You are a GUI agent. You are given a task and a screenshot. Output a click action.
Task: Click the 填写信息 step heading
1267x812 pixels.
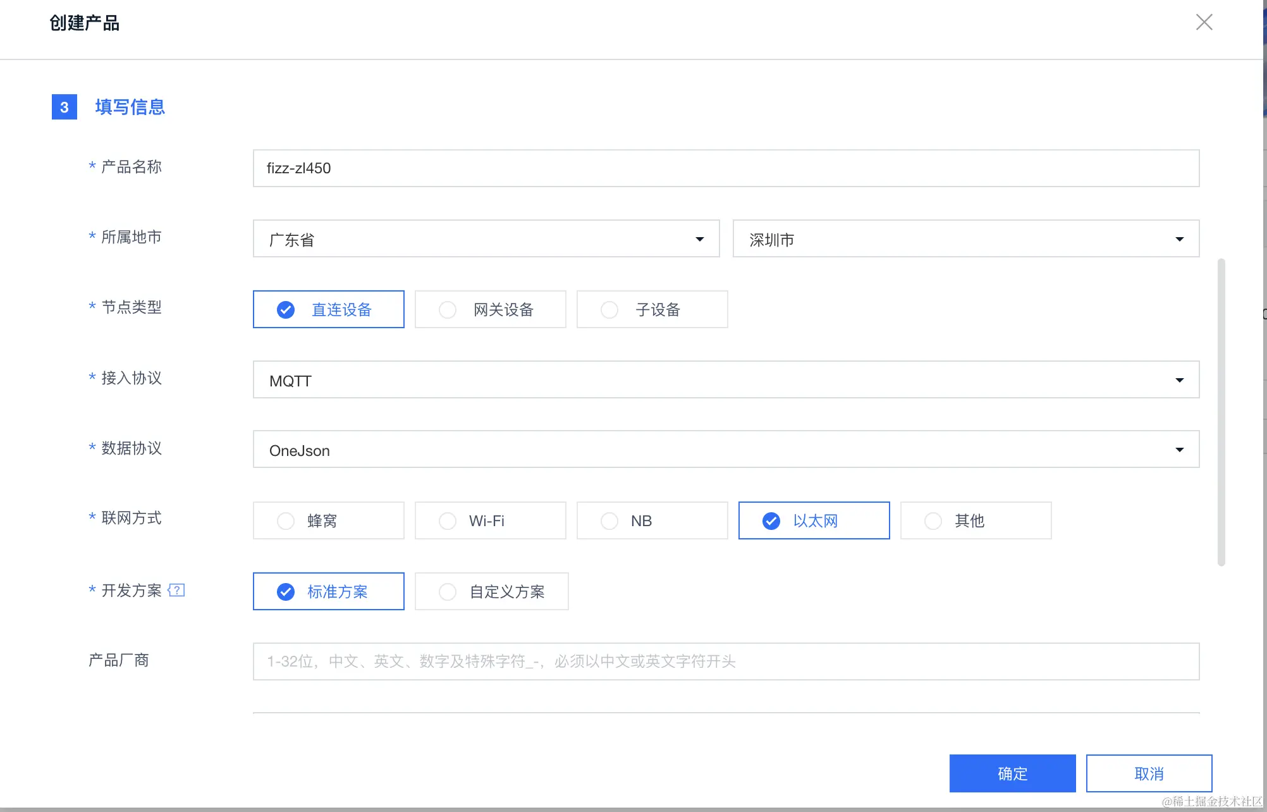pos(130,107)
